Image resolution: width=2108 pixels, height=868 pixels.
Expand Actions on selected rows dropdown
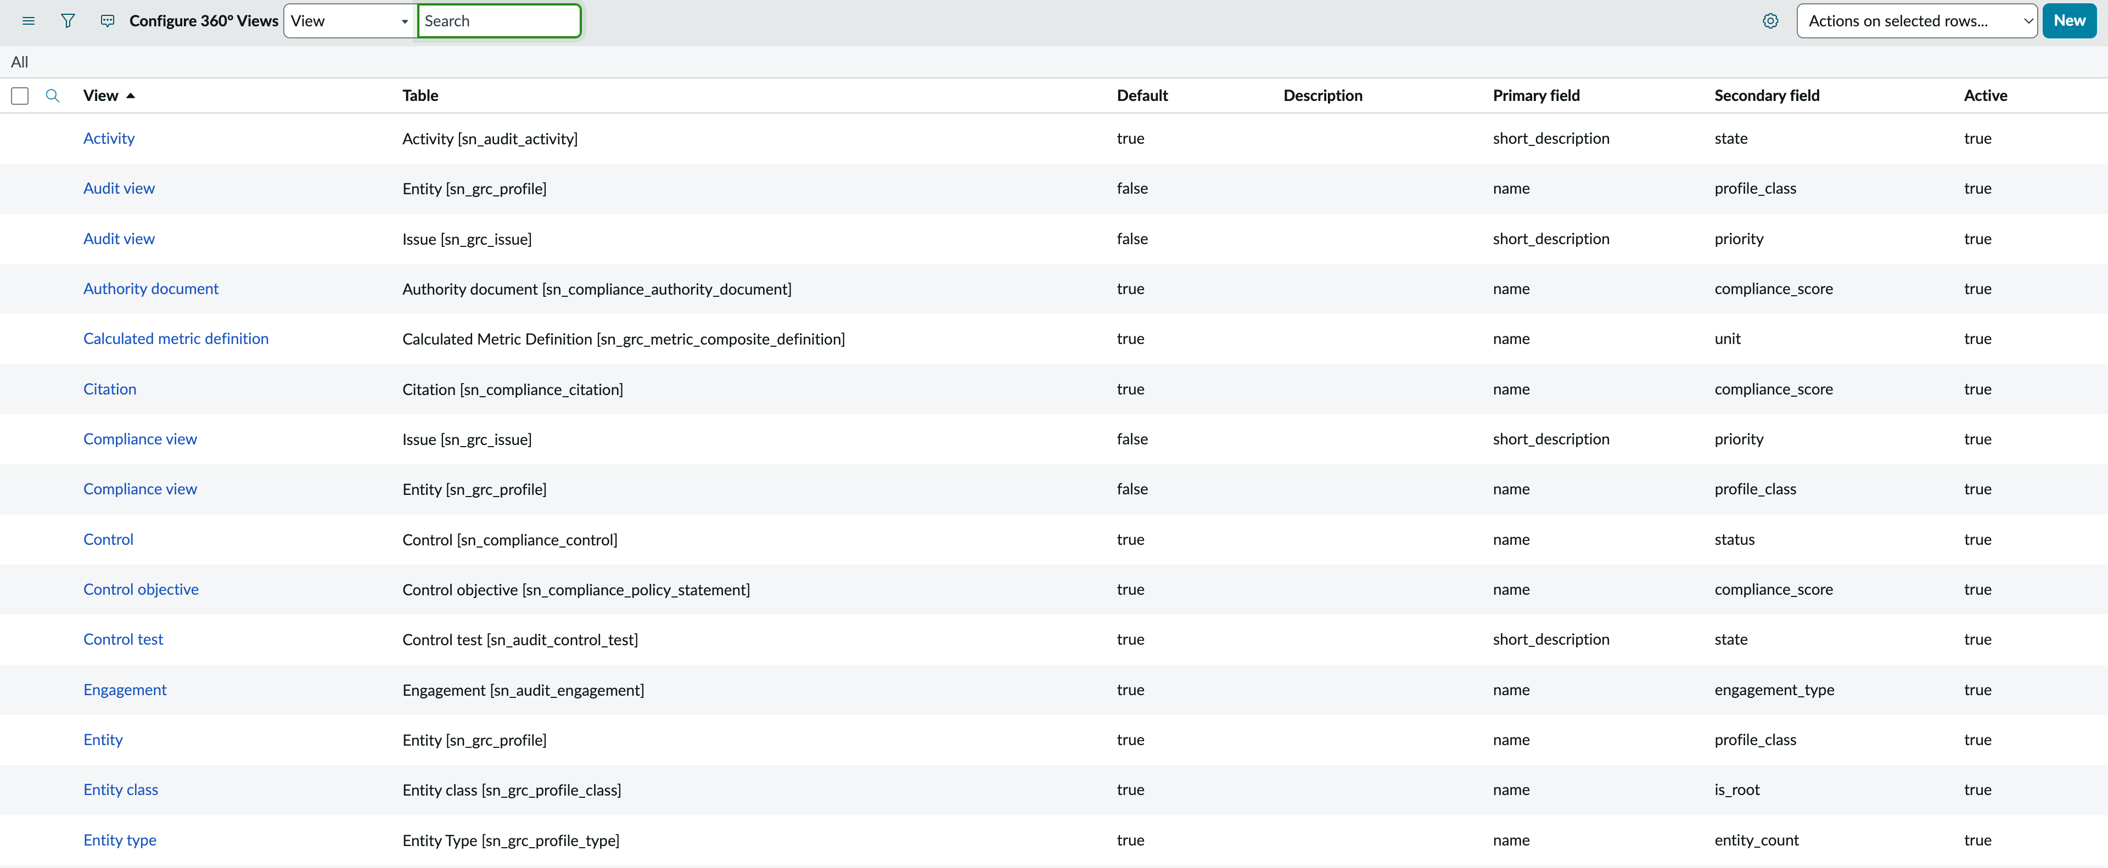coord(1916,21)
